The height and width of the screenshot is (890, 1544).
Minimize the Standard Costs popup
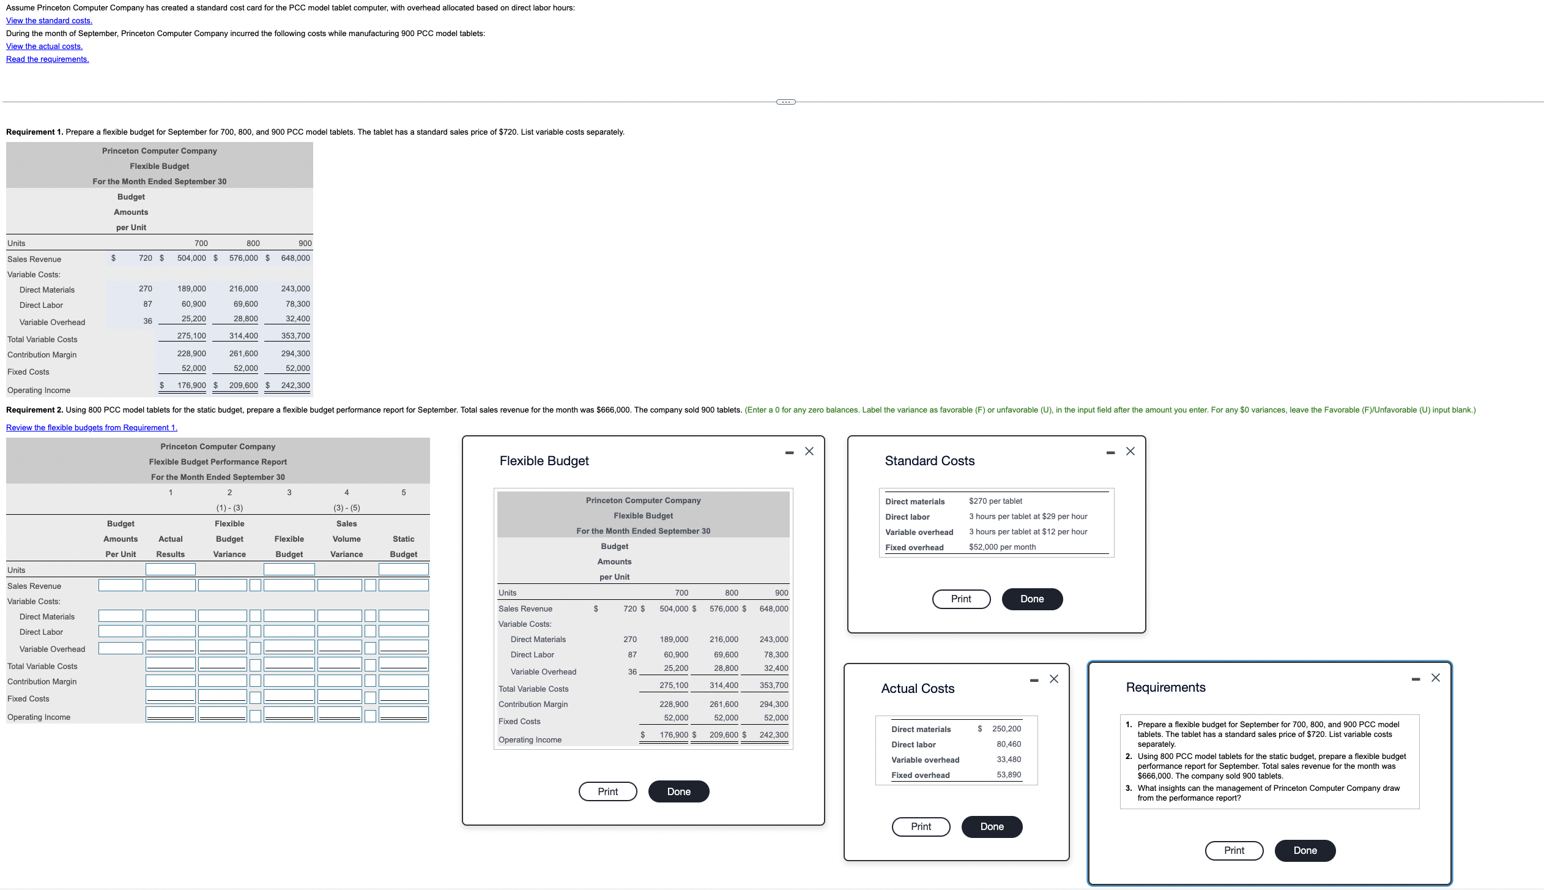1110,452
